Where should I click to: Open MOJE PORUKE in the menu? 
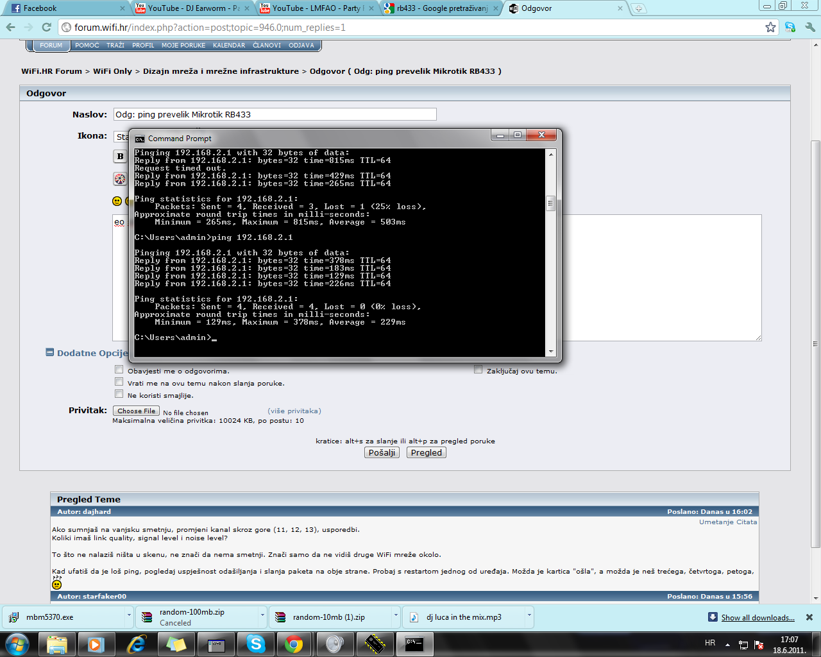pos(183,46)
